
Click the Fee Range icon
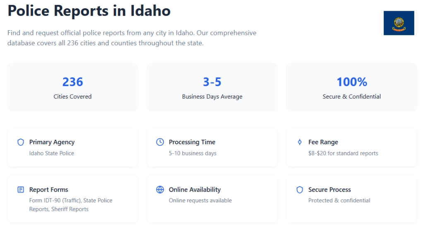click(x=300, y=142)
